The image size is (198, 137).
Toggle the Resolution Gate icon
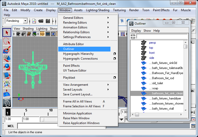53,34
